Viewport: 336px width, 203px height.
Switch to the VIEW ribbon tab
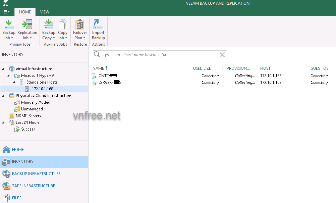(x=45, y=12)
